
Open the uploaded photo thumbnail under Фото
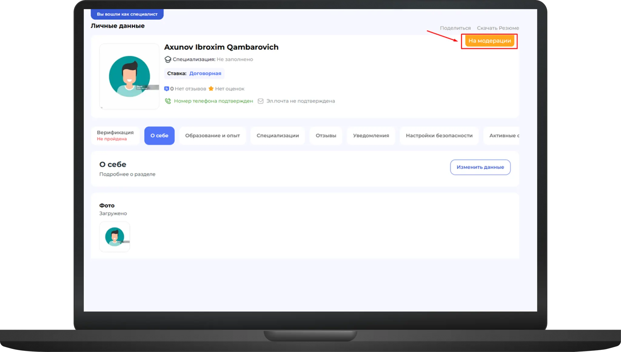coord(115,237)
